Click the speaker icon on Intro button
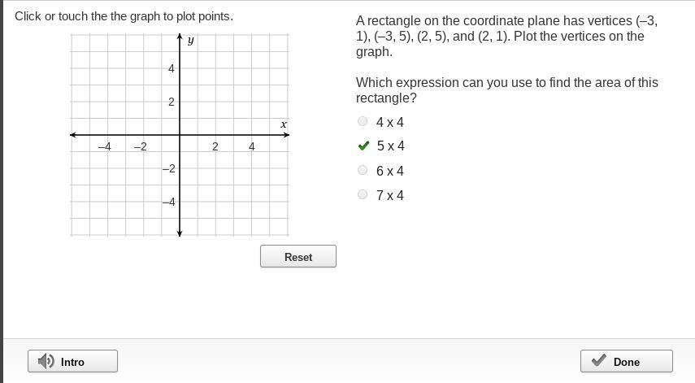The image size is (695, 383). (x=46, y=361)
